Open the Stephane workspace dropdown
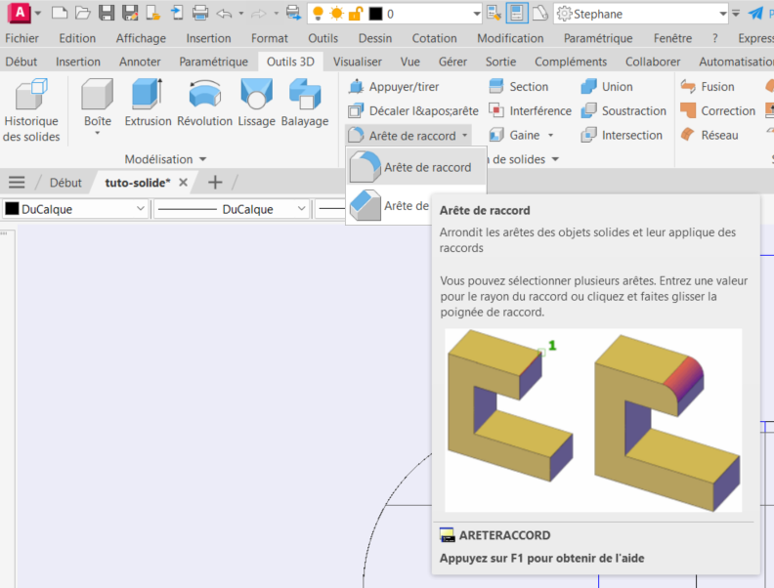This screenshot has height=588, width=774. point(735,14)
